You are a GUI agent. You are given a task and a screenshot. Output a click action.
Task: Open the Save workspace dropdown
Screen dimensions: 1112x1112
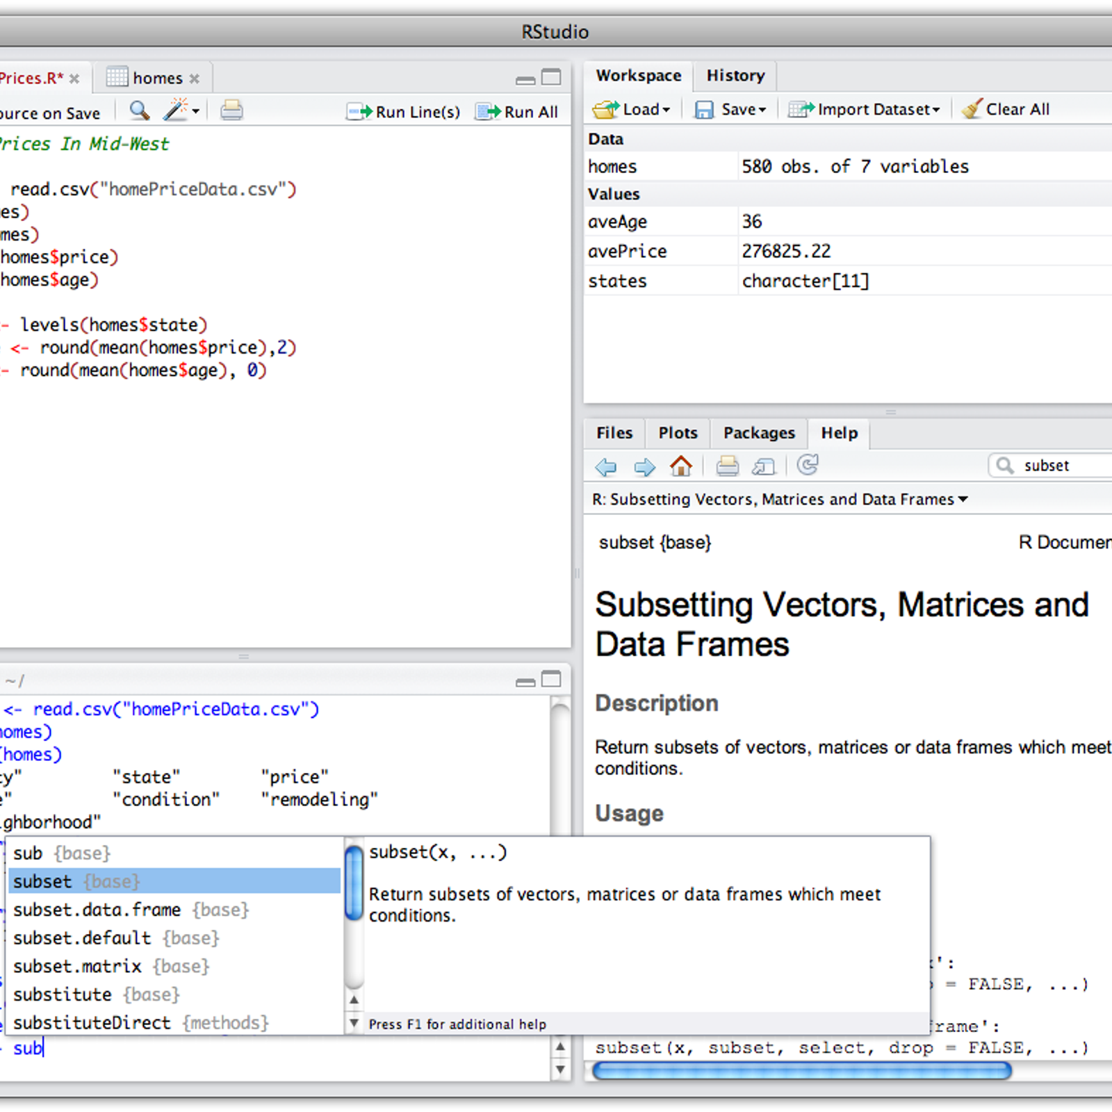pos(730,109)
